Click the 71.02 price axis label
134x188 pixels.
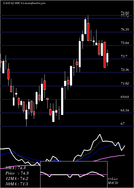click(x=125, y=83)
